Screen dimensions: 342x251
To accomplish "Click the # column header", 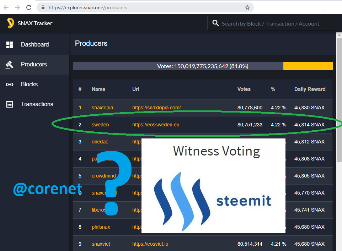I will pos(80,89).
